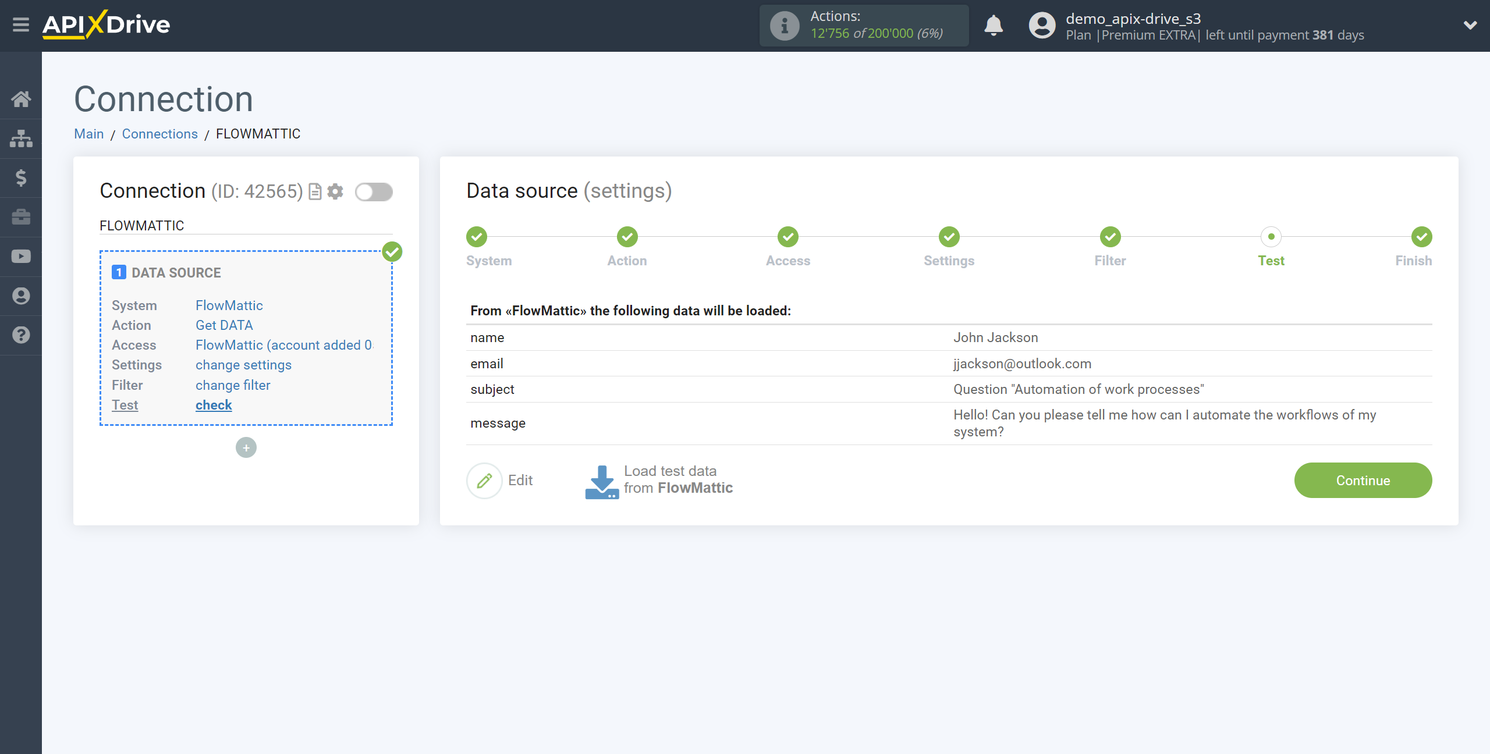Click the Data Source number badge
1490x754 pixels.
[x=119, y=272]
